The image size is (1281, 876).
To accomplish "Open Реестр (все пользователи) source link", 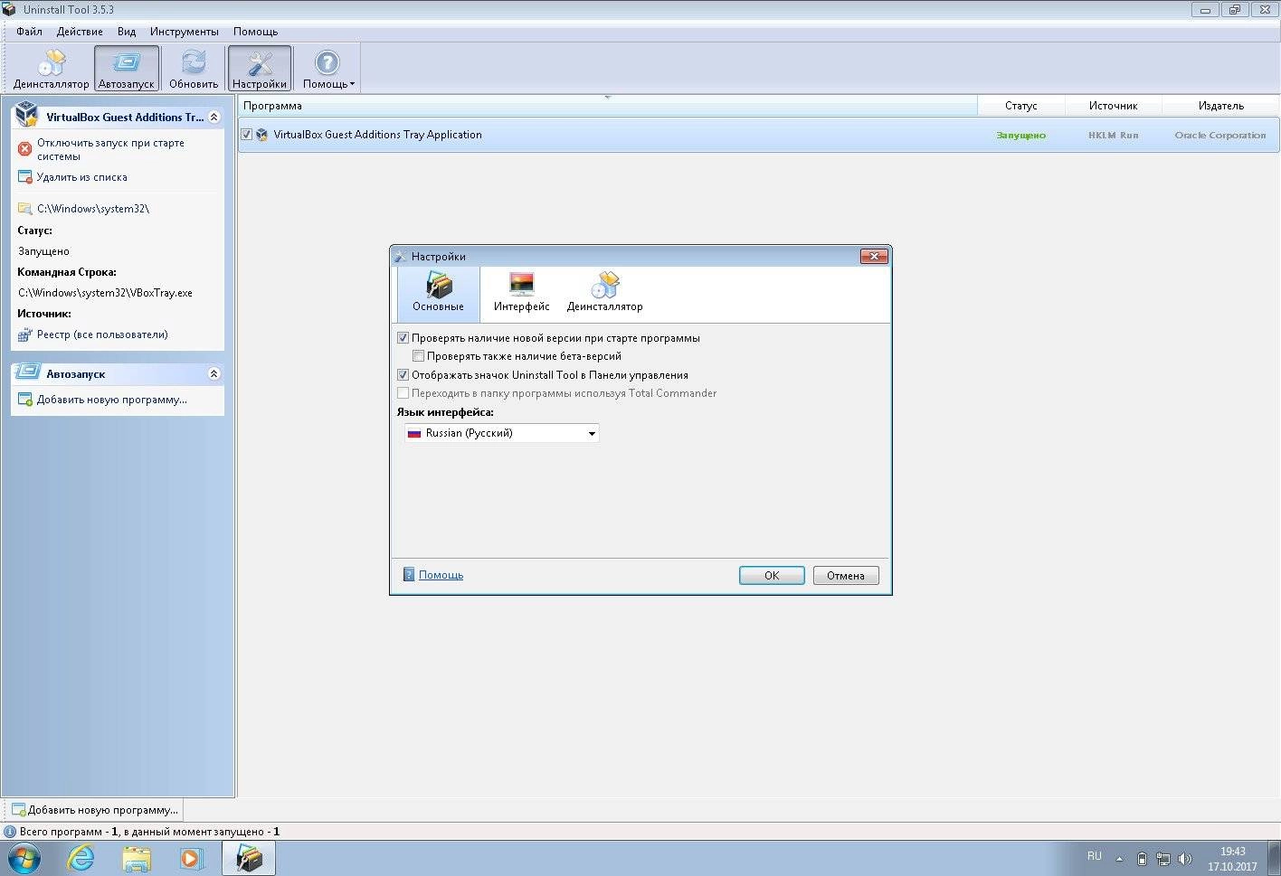I will 102,334.
